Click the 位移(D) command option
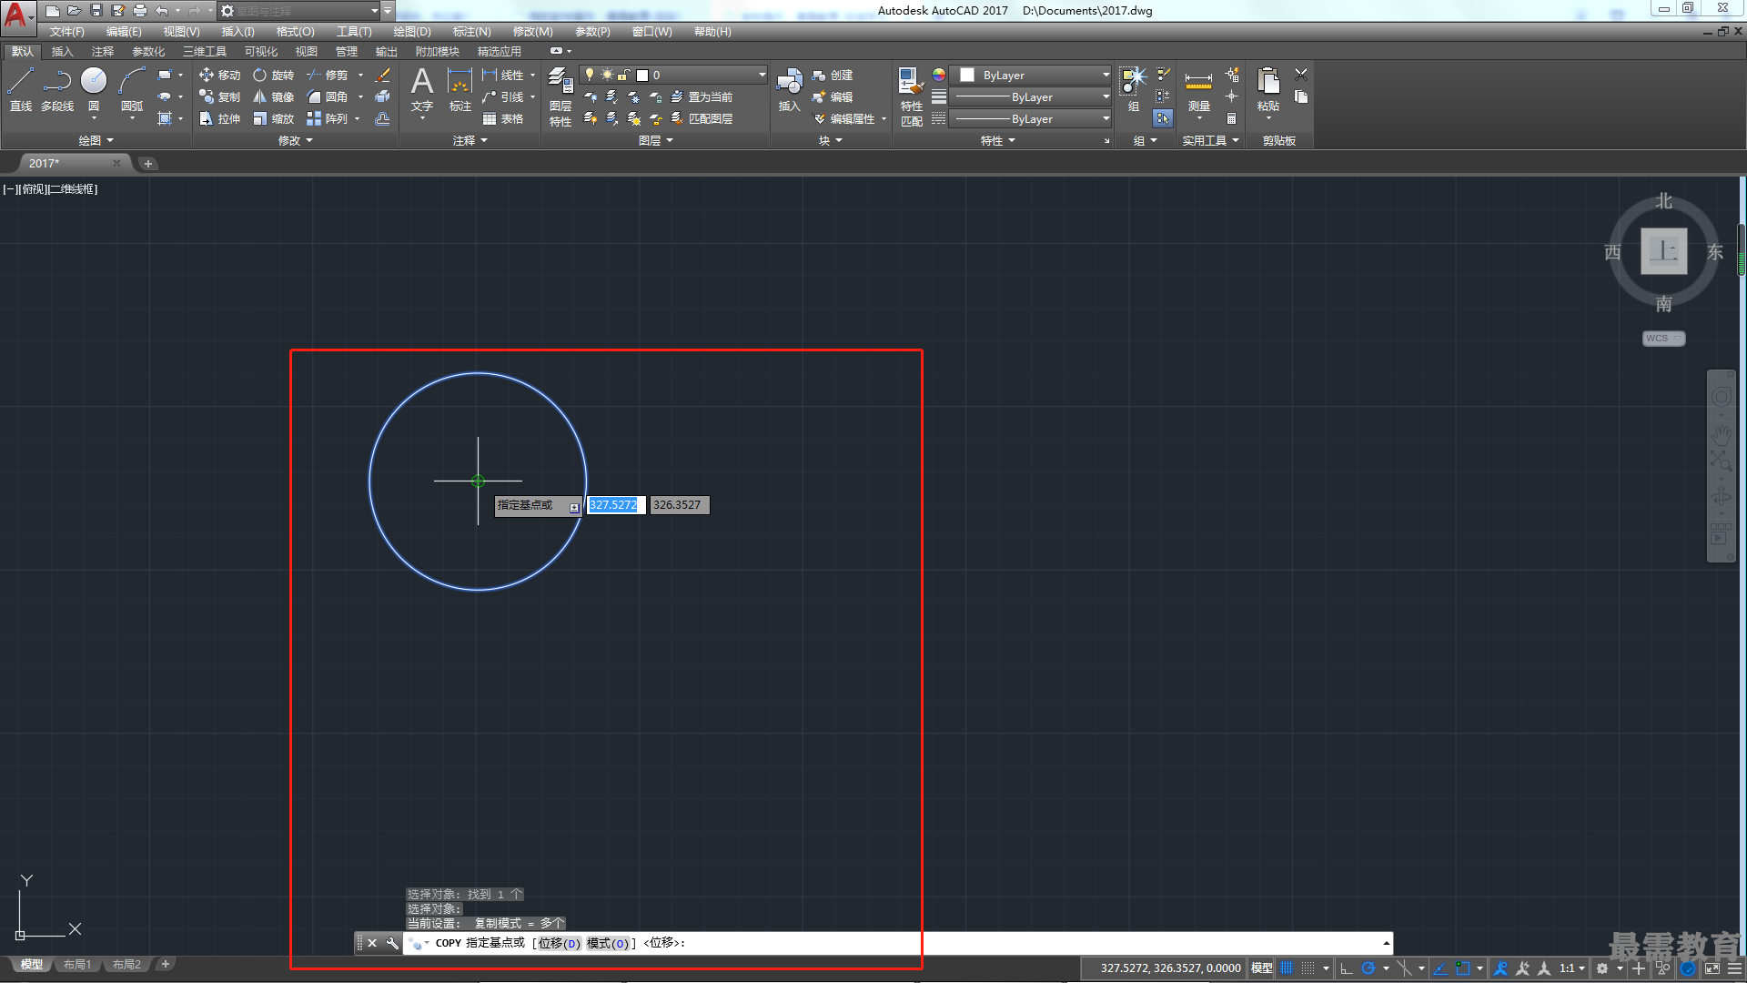Image resolution: width=1747 pixels, height=983 pixels. coord(559,943)
